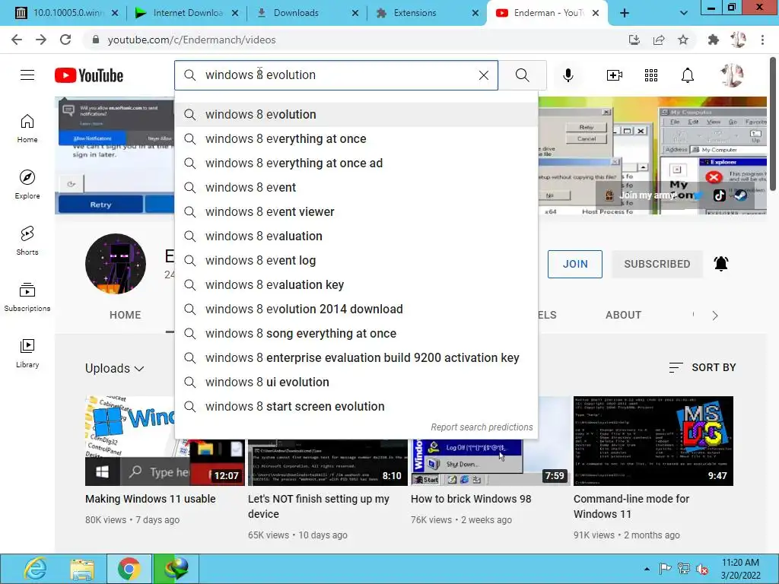Open 'Command-line mode for Windows 11' title

tap(631, 506)
